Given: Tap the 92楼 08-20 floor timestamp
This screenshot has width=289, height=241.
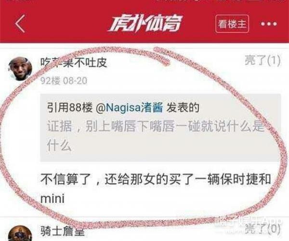Looking at the screenshot, I should tap(64, 80).
